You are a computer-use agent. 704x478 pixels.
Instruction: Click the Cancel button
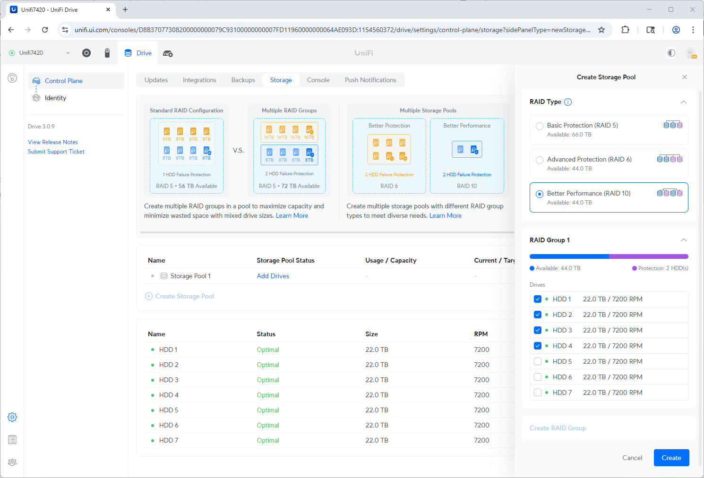tap(632, 458)
